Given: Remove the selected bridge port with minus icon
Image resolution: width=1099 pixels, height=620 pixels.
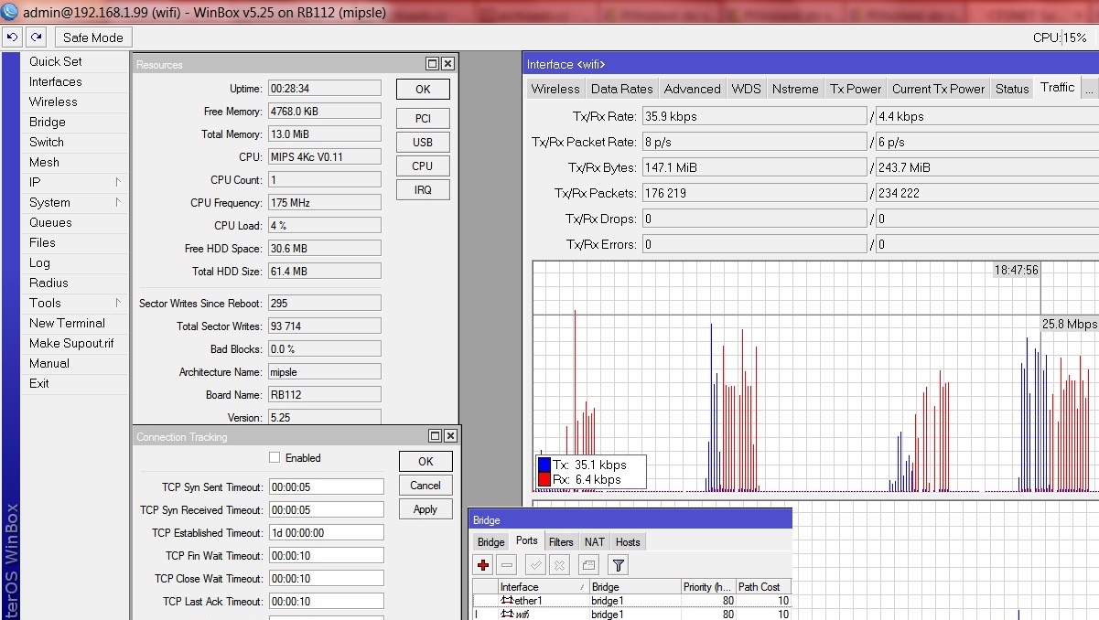Looking at the screenshot, I should (508, 565).
